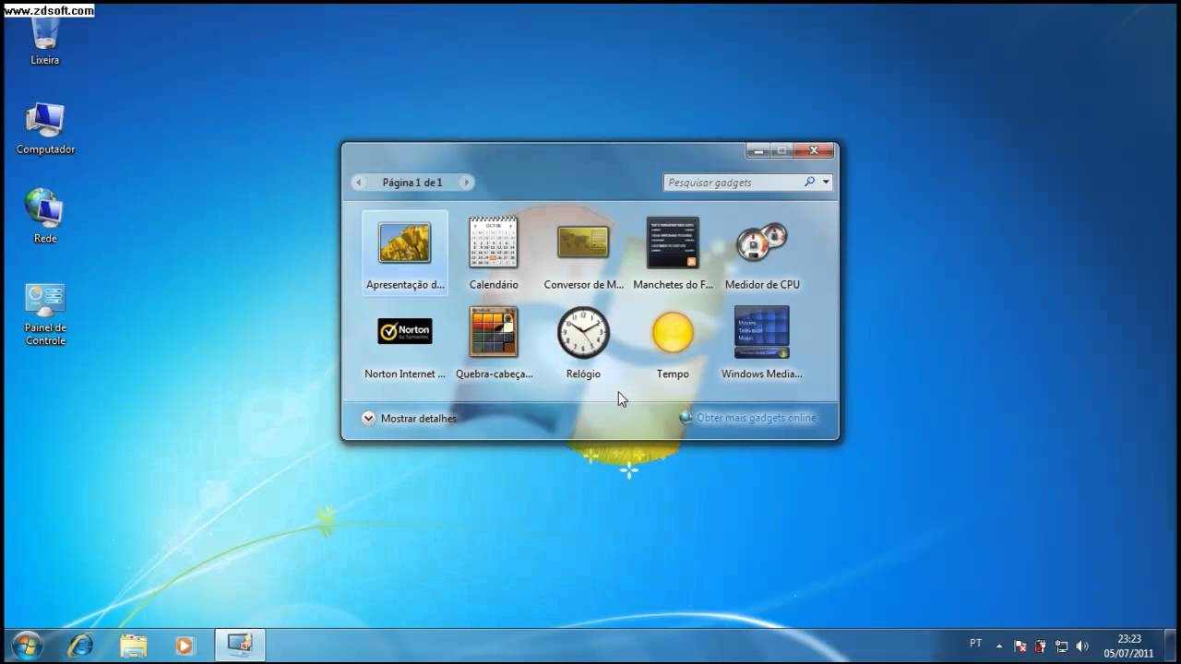
Task: Select the Medidor de CPU gadget
Action: click(762, 252)
